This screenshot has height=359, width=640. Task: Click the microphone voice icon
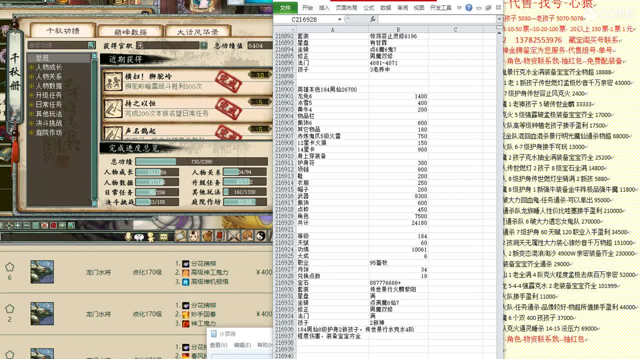click(128, 236)
